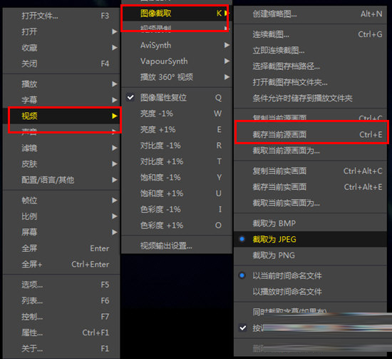Choose 对比度 +1% option
Screen dimensions: 392x359
[x=177, y=161]
